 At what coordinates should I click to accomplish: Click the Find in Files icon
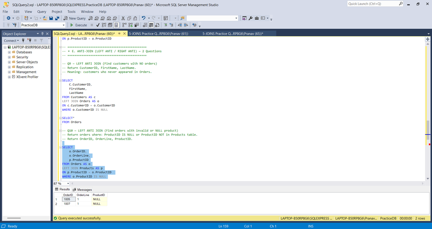tap(183, 18)
